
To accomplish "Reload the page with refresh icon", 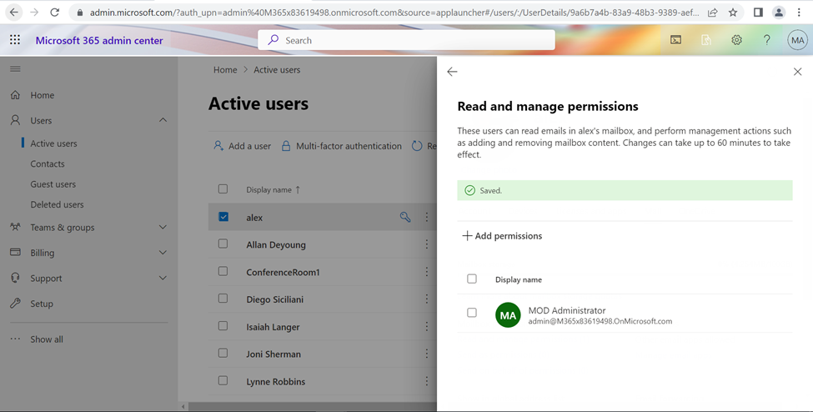I will (54, 12).
